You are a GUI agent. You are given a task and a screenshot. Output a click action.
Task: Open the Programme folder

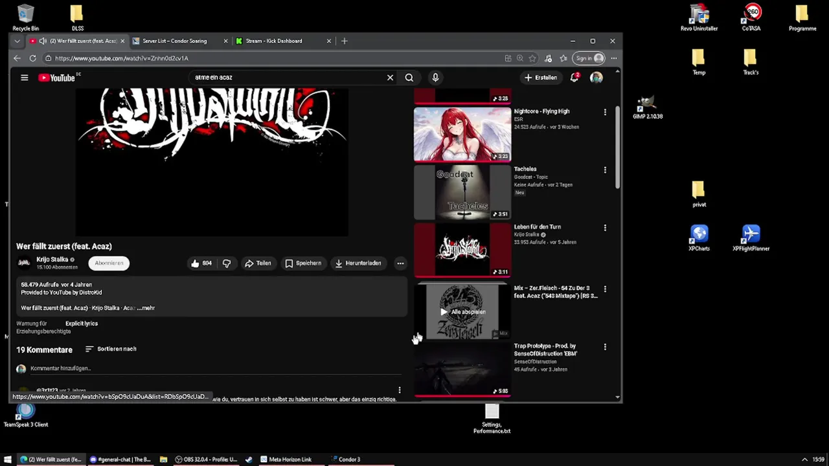(x=802, y=17)
